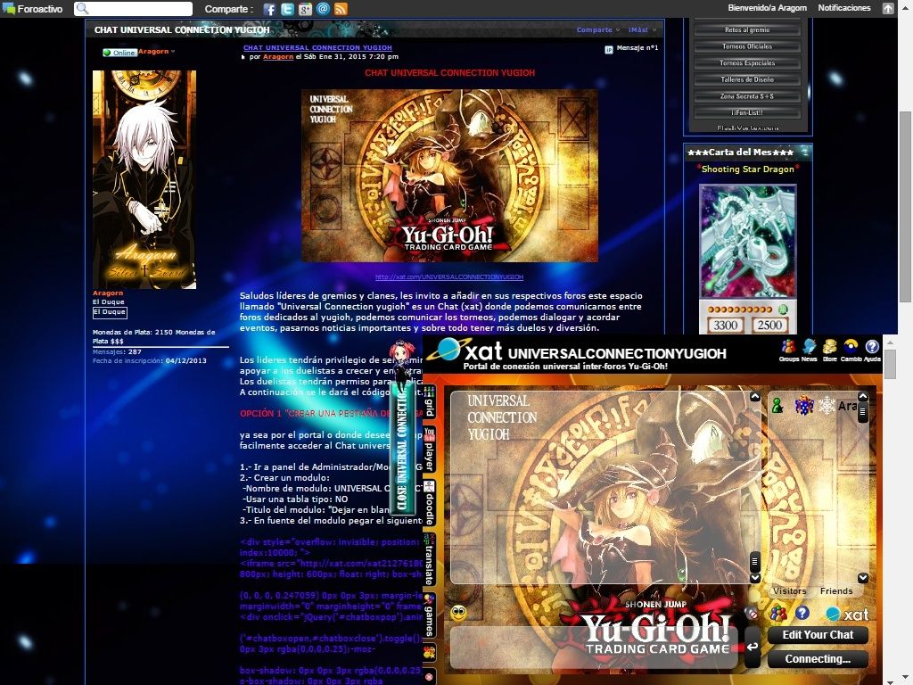Open the Notificaciones toolbar item

(843, 8)
